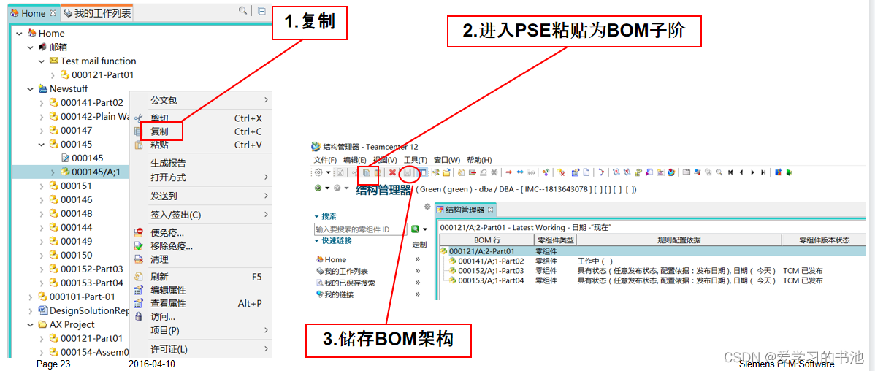Open back navigation history dropdown arrow
875x371 pixels.
coord(326,188)
